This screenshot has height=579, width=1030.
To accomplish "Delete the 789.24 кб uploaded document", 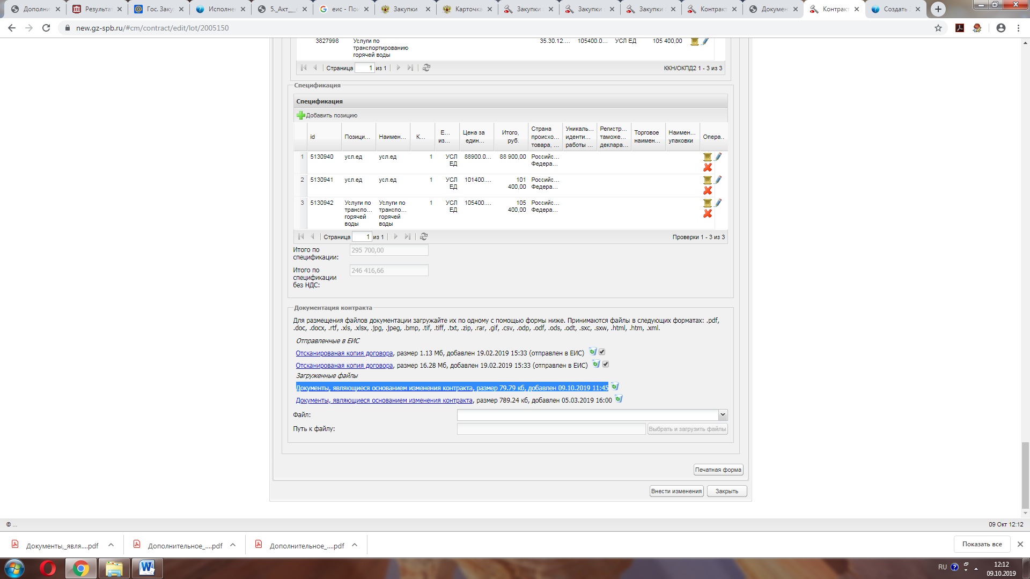I will coord(619,399).
